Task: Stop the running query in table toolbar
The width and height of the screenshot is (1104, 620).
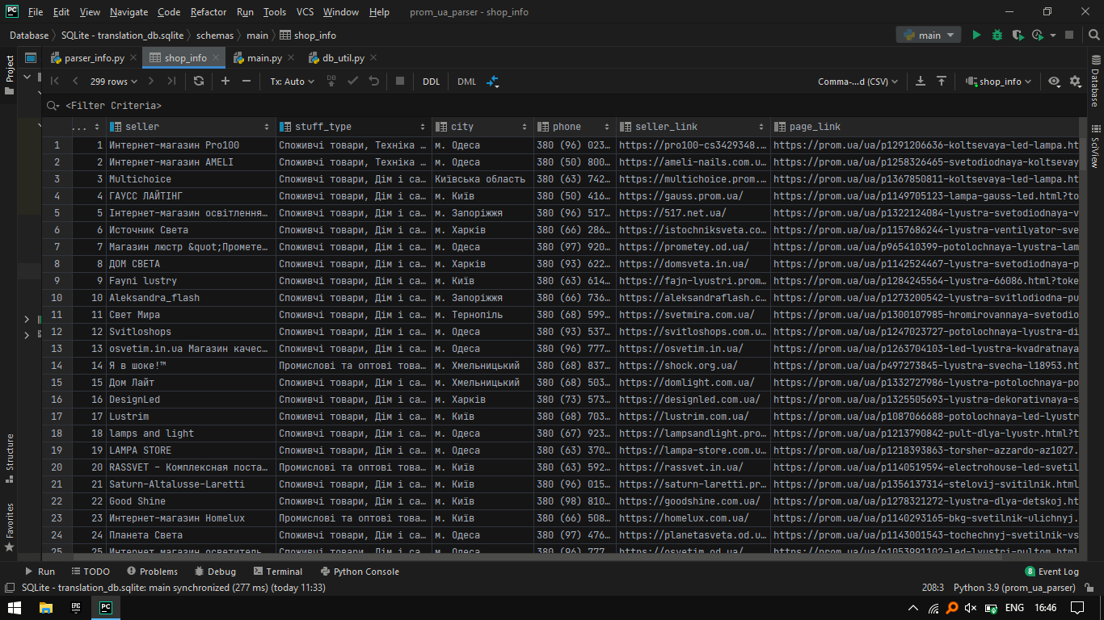Action: pos(400,82)
